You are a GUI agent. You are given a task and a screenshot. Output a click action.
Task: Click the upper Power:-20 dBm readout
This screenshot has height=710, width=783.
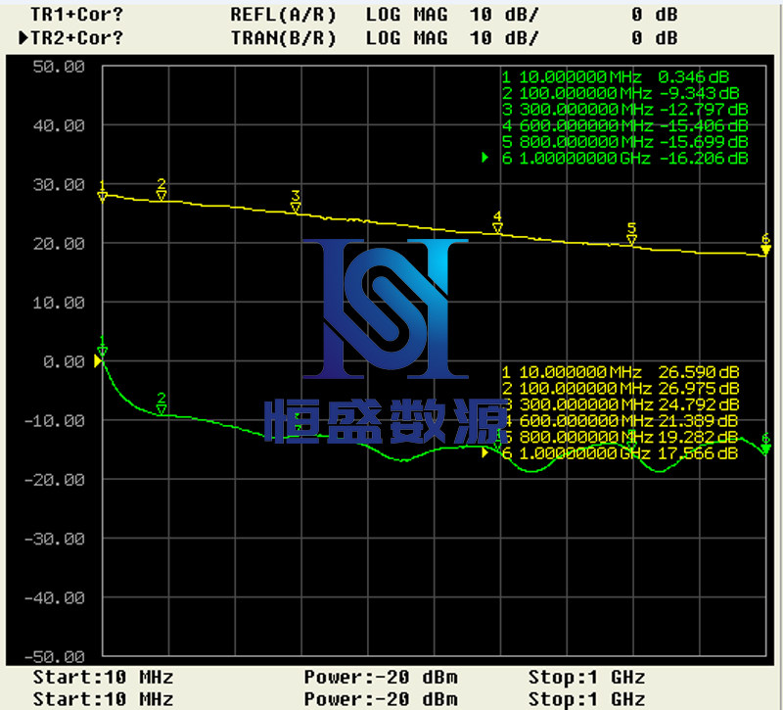[381, 678]
